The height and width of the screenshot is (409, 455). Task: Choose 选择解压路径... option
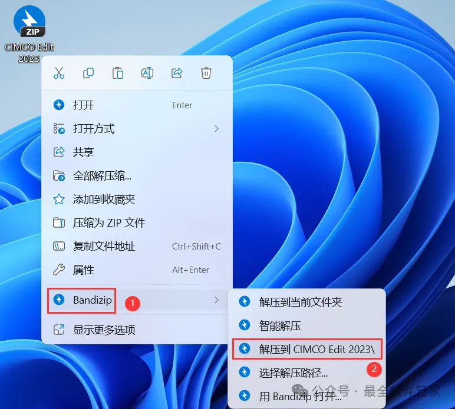click(306, 373)
